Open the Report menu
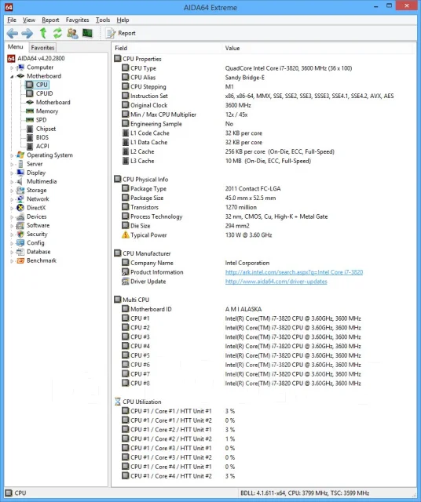The width and height of the screenshot is (421, 502). (50, 20)
